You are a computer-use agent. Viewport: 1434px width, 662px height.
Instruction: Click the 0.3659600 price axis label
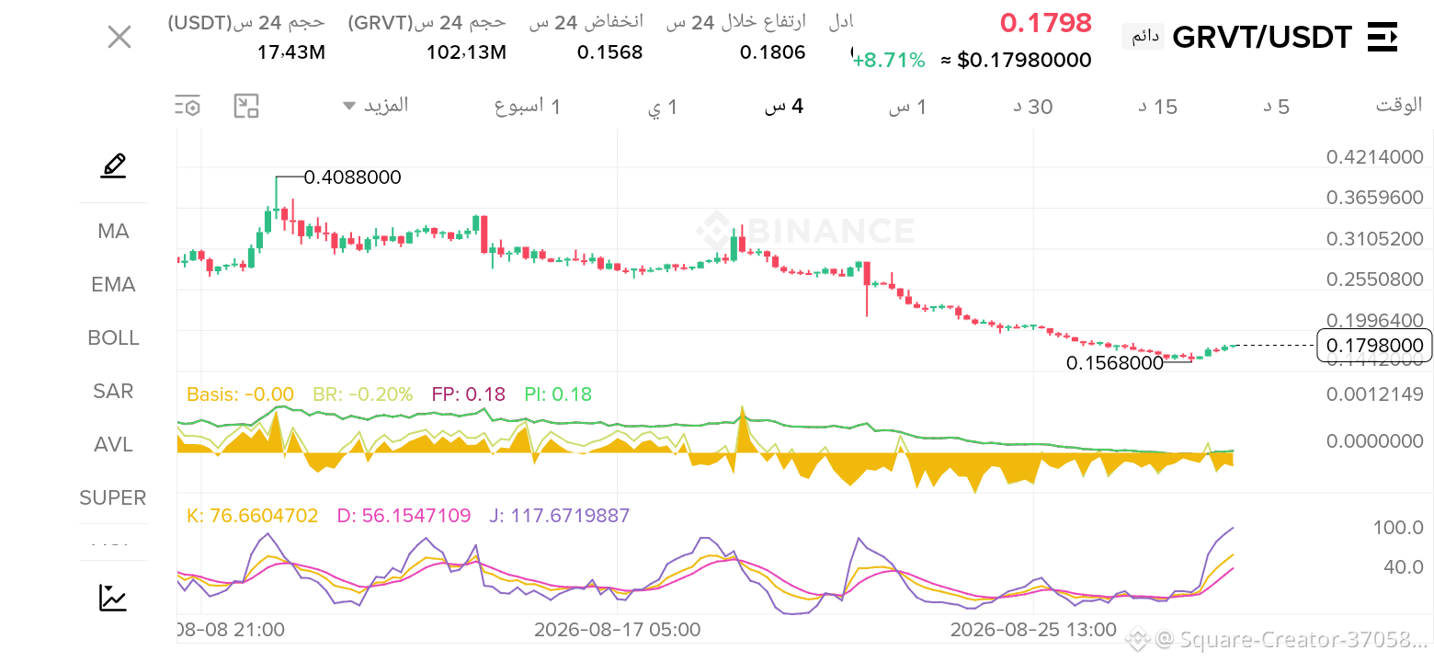(1374, 198)
